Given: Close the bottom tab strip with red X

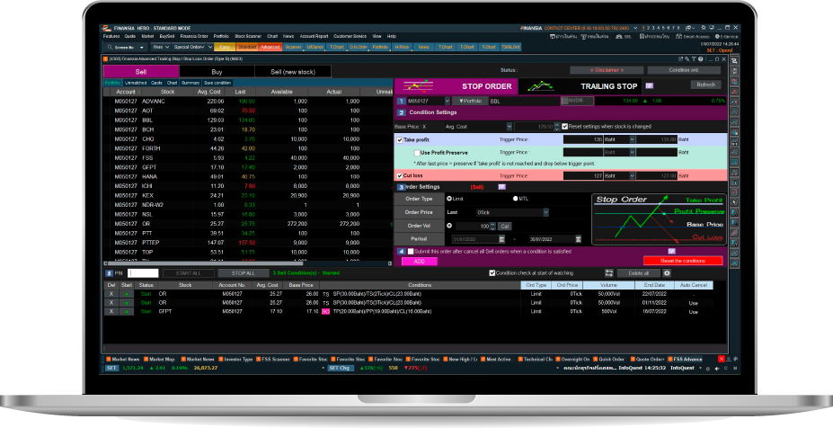Looking at the screenshot, I should [x=721, y=359].
